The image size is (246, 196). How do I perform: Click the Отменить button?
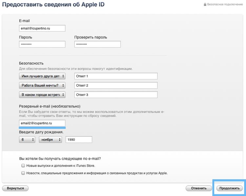click(x=199, y=188)
